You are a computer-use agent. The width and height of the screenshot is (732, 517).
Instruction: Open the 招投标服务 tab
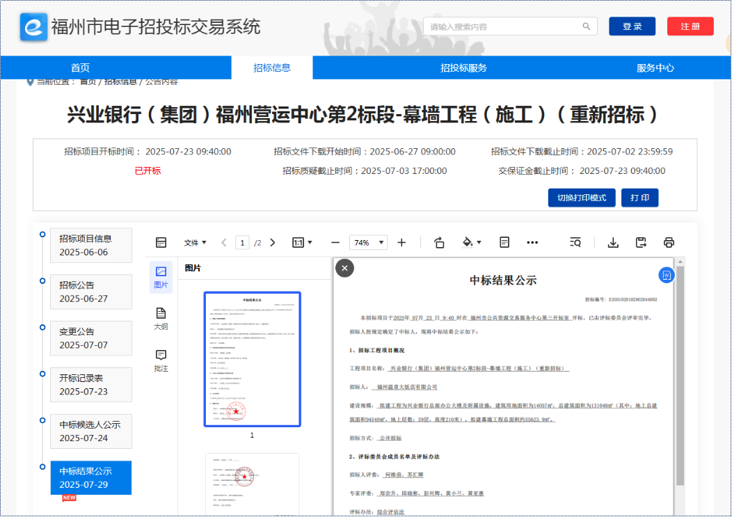(x=463, y=67)
